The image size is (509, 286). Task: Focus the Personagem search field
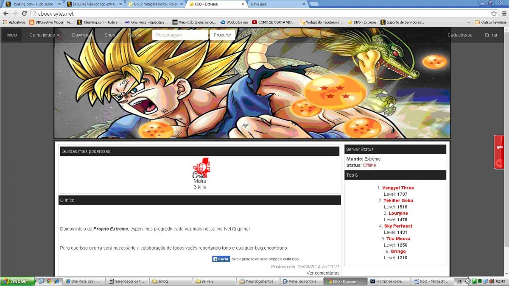180,35
